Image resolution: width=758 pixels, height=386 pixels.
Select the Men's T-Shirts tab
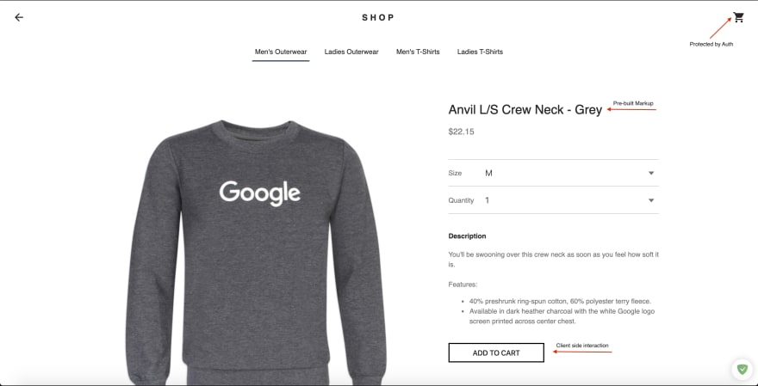(x=418, y=52)
